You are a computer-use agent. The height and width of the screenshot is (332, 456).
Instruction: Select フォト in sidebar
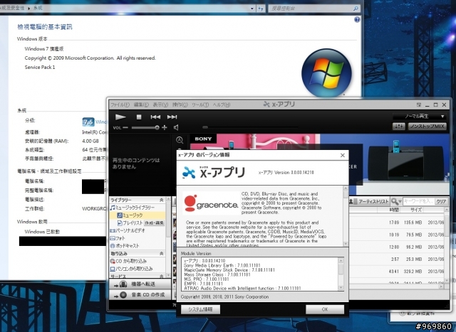click(x=118, y=238)
